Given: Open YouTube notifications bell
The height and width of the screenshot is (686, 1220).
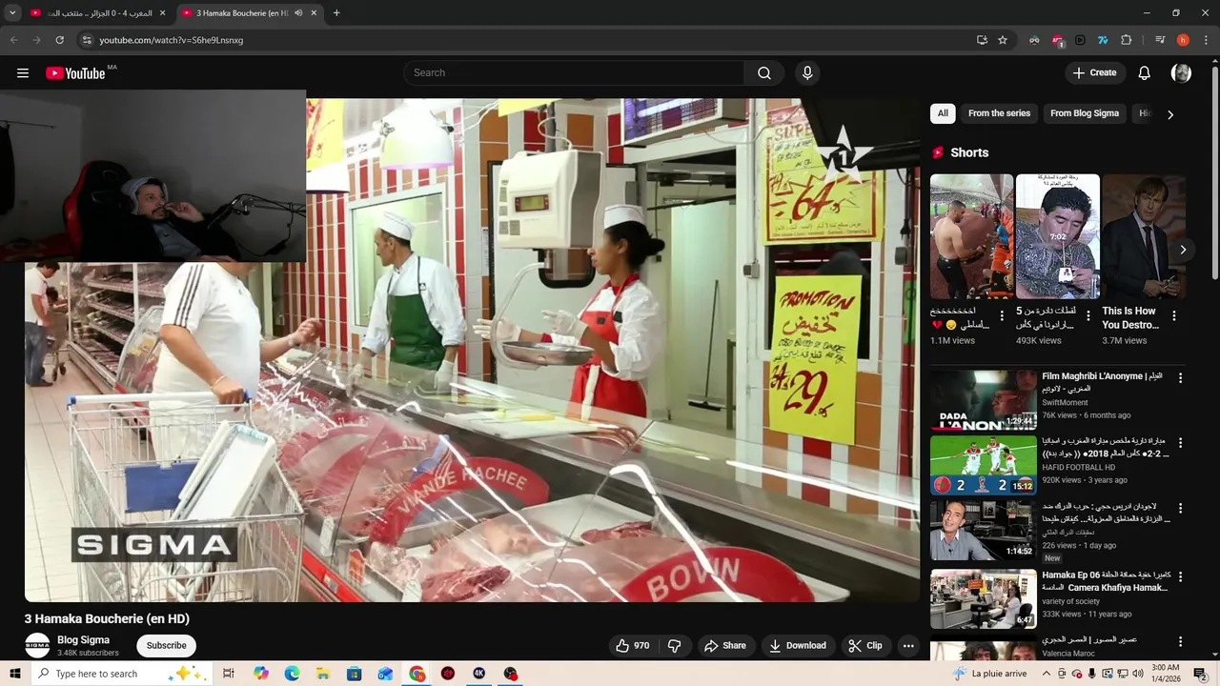Looking at the screenshot, I should tap(1145, 72).
